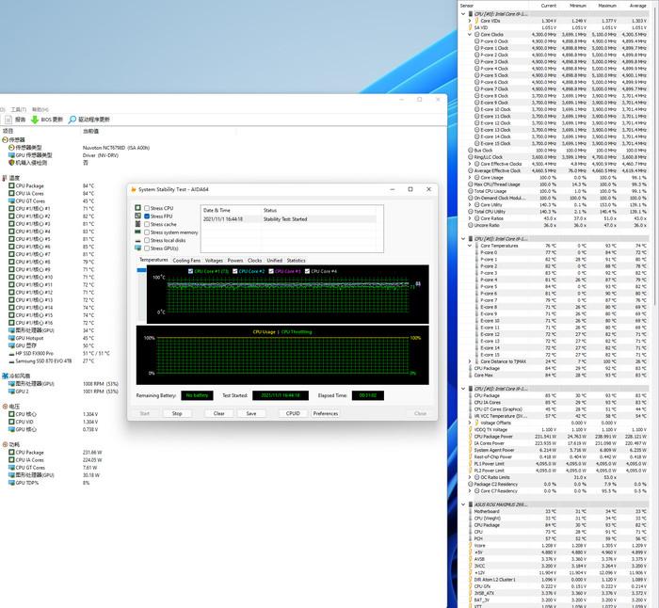Screen dimensions: 659x608
Task: Click the HWiNFO vertical scrollbar
Action: click(653, 155)
